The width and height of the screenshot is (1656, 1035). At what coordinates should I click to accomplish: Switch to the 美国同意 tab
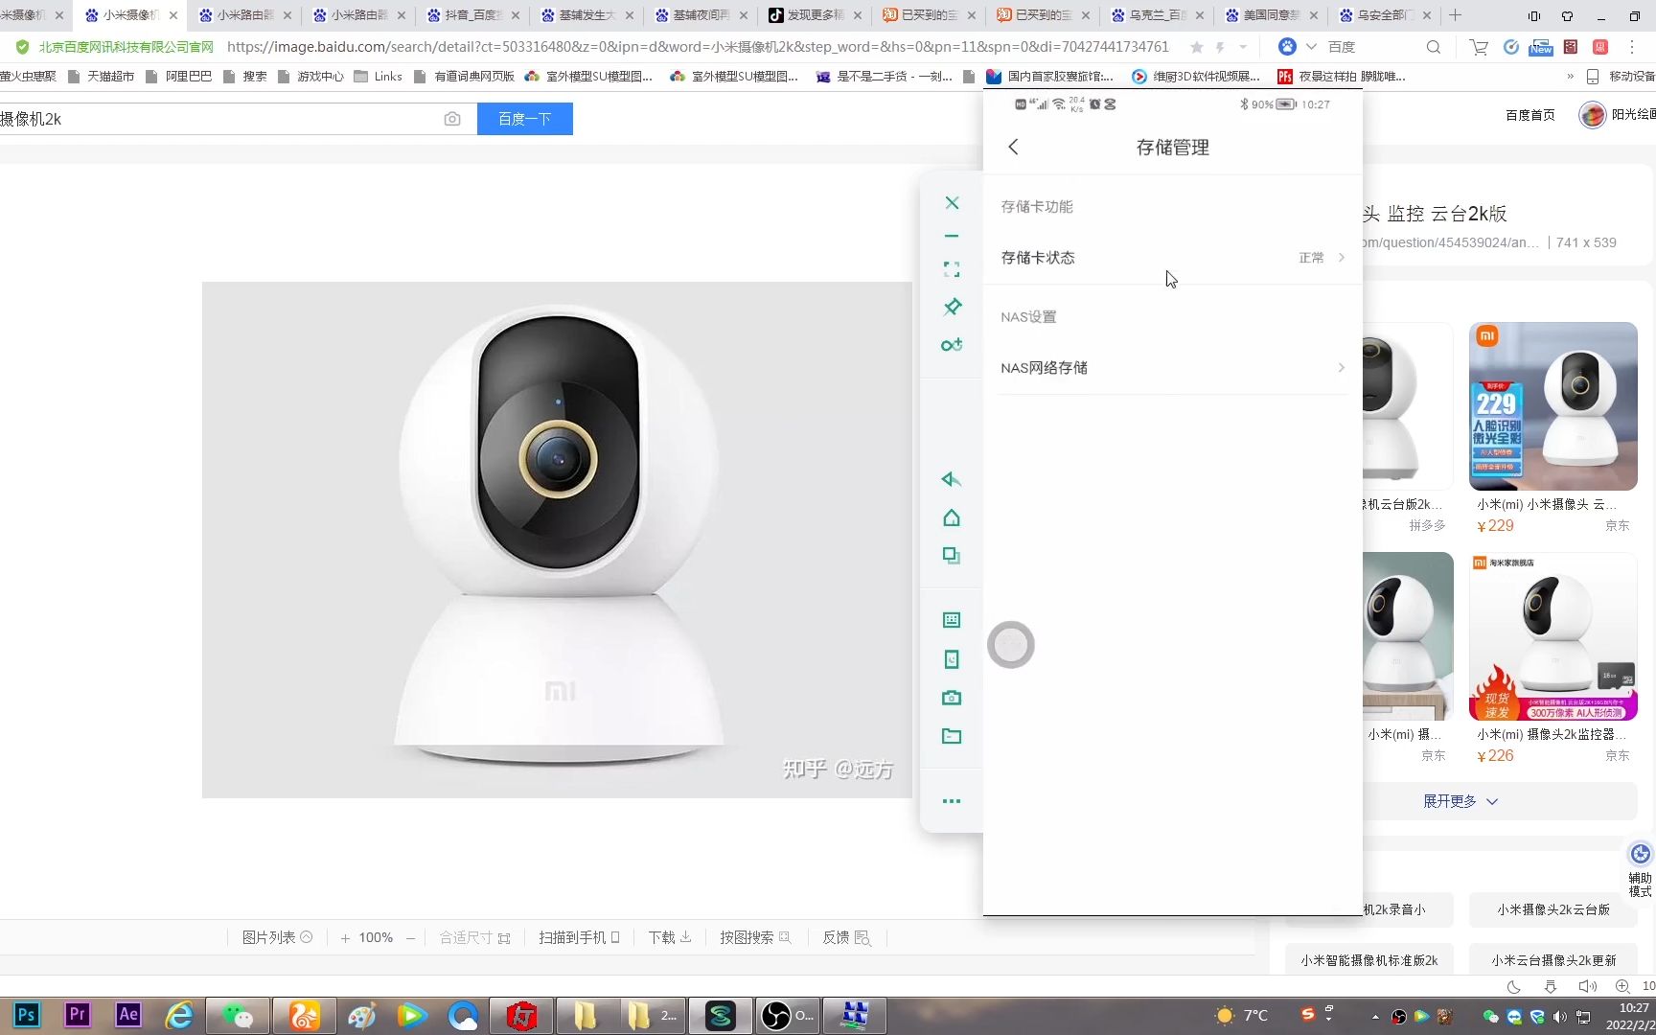tap(1272, 15)
